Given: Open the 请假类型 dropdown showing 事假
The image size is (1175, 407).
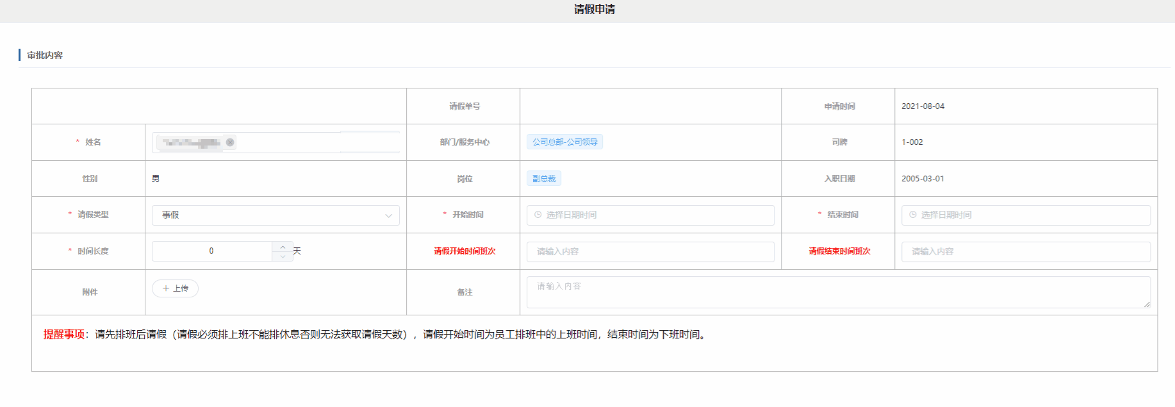Looking at the screenshot, I should tap(269, 215).
